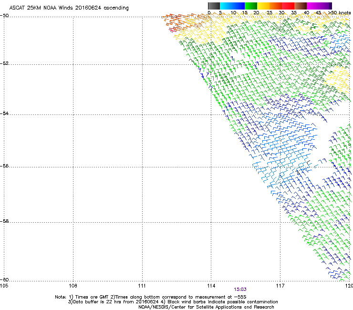
Task: Click the 105 longitude axis label
Action: coord(4,286)
